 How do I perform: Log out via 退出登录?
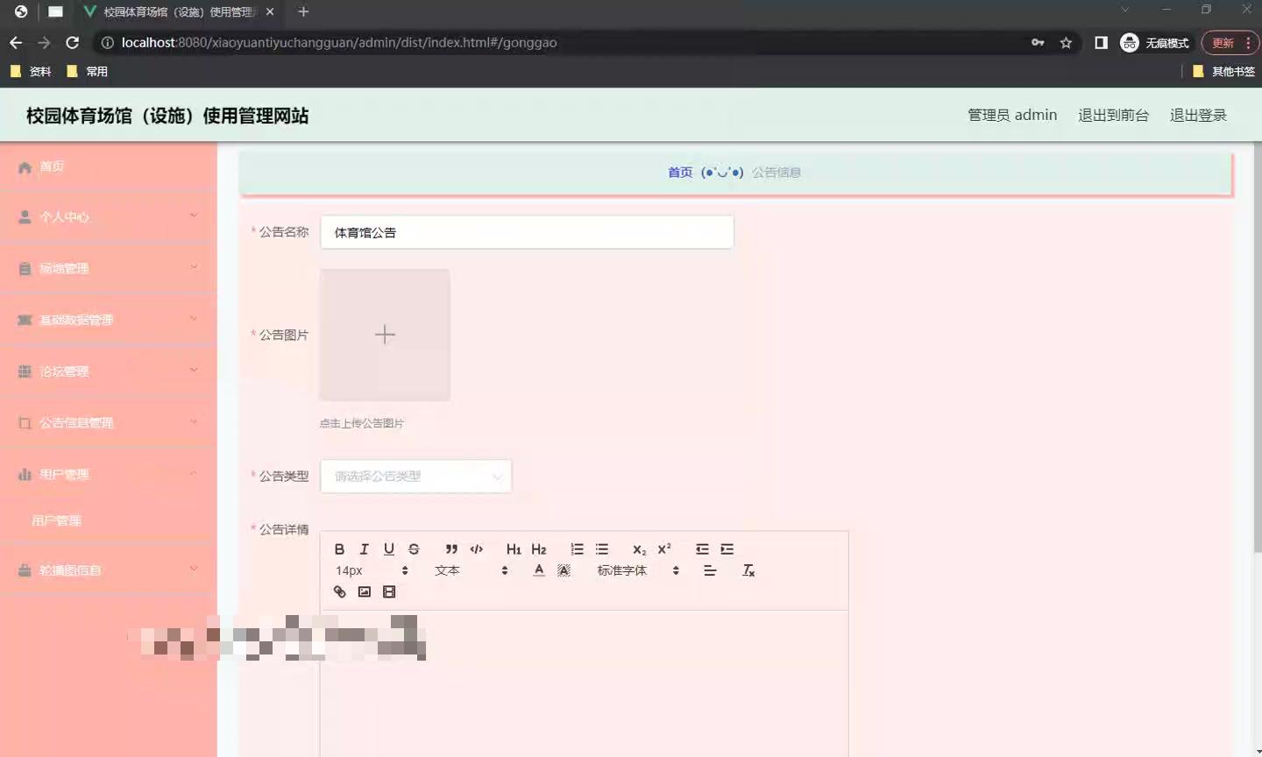pyautogui.click(x=1198, y=115)
